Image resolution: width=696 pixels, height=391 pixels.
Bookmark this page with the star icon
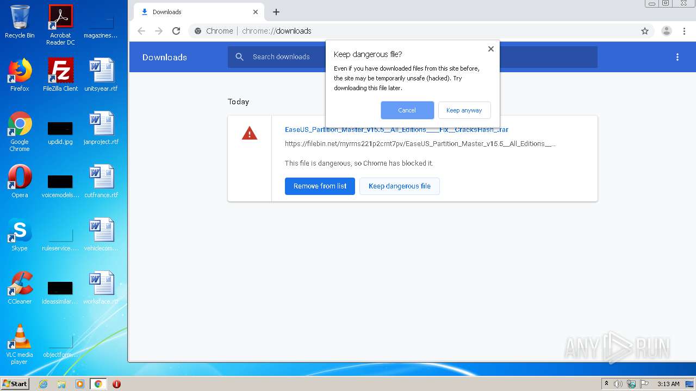tap(645, 31)
